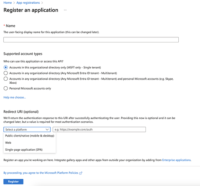This screenshot has height=186, width=200.
Task: Open the Help me choose link
Action: tap(15, 97)
